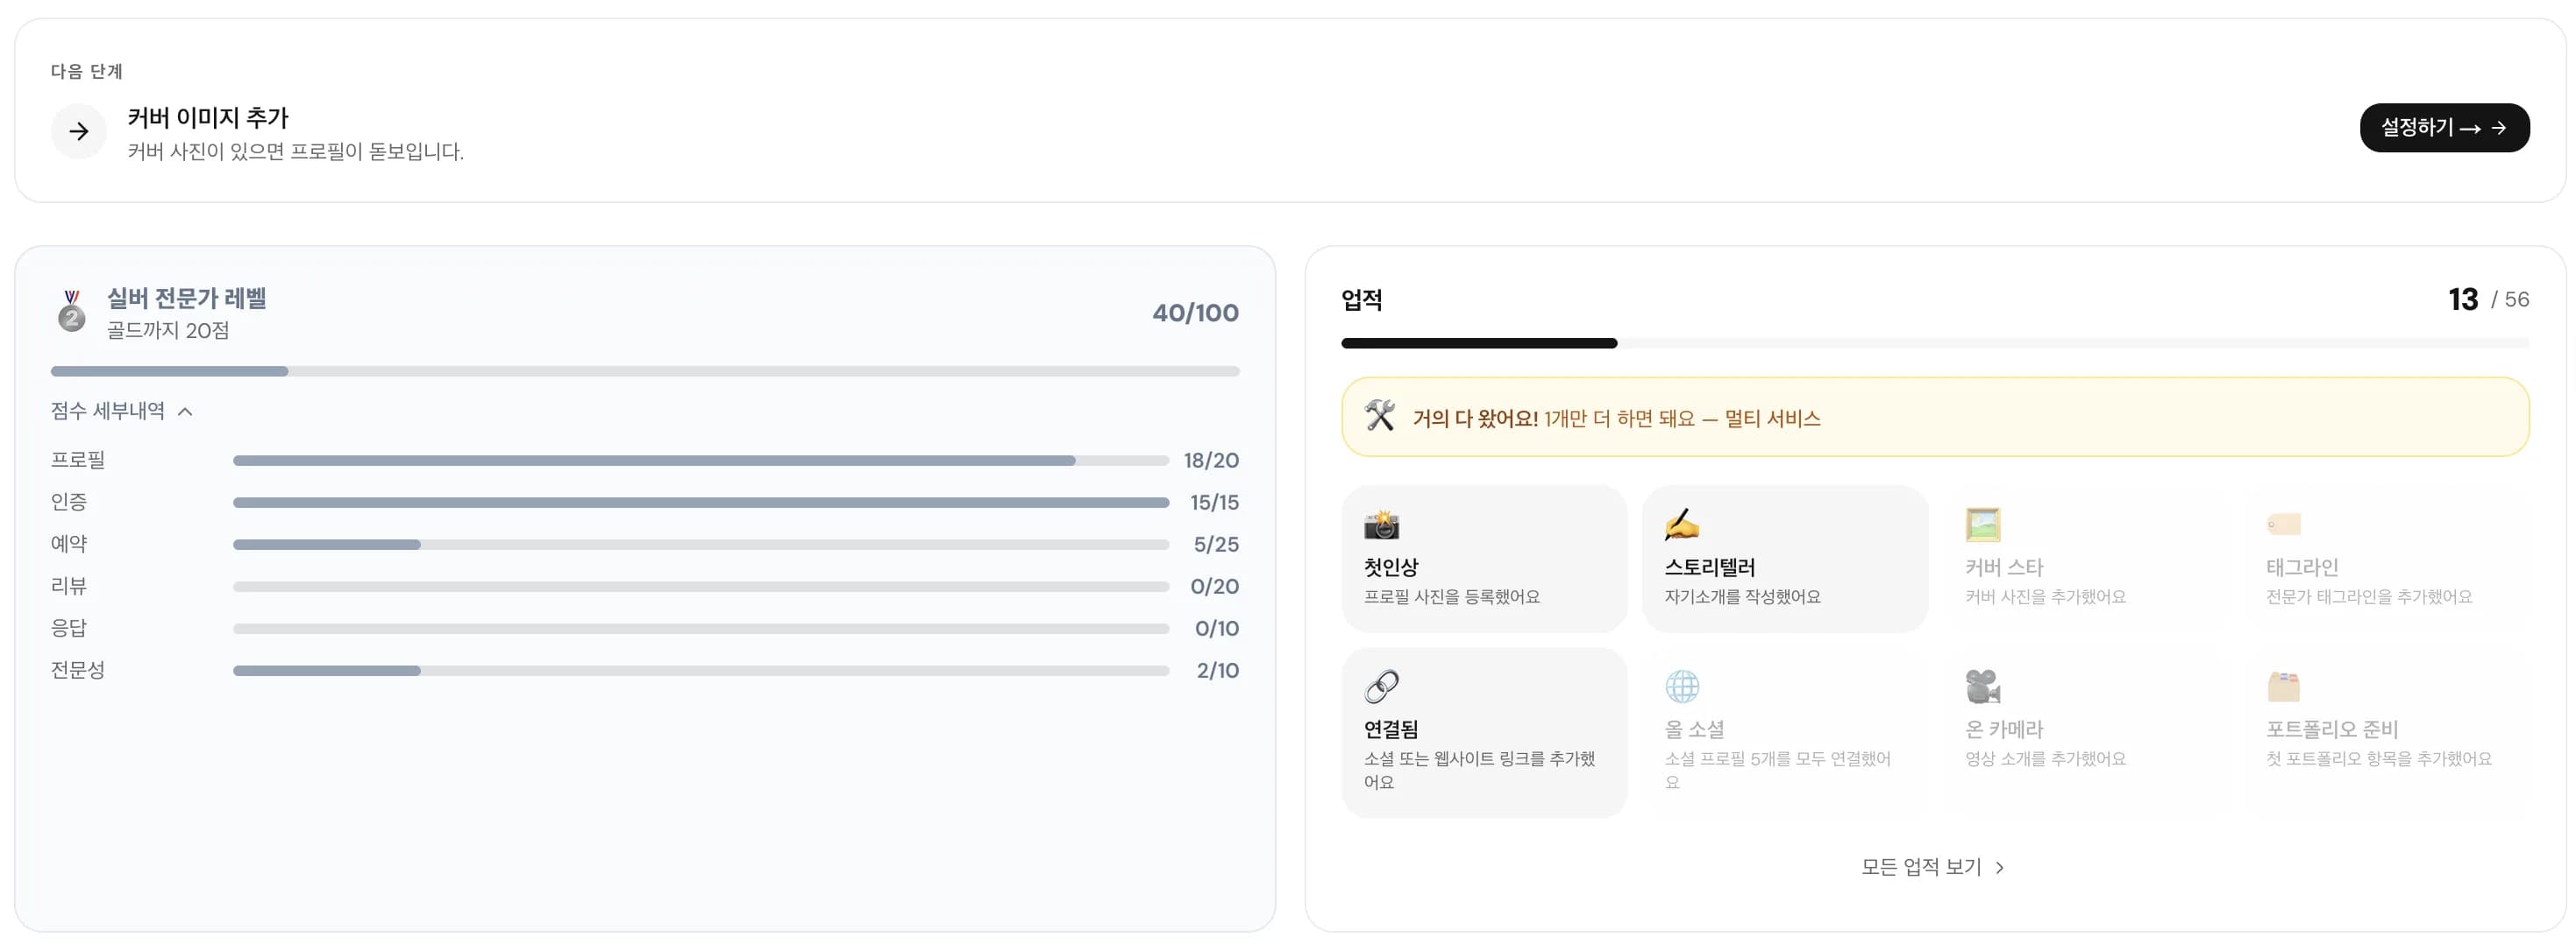Select the 첫인상 camera achievement icon
The image size is (2576, 951).
point(1381,525)
